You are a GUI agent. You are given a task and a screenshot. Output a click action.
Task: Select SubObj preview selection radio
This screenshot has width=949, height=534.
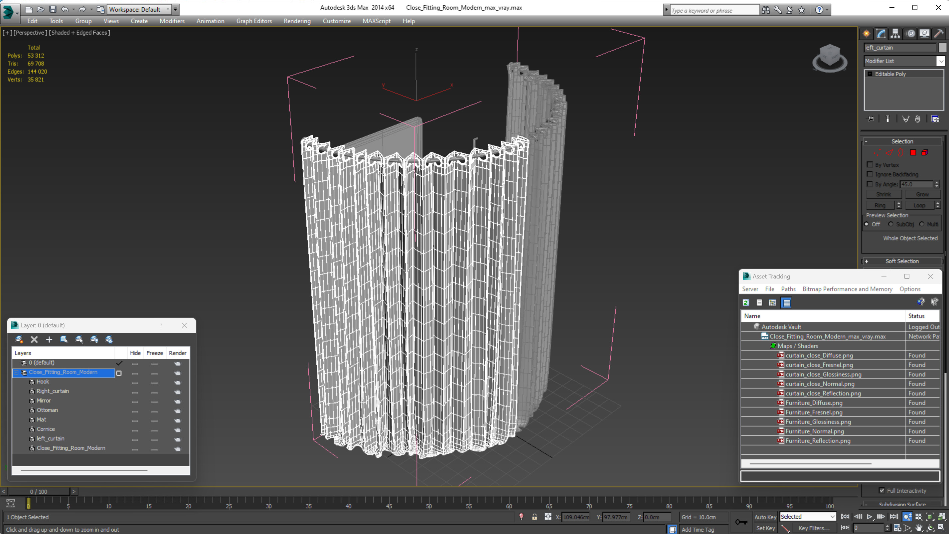(x=891, y=224)
